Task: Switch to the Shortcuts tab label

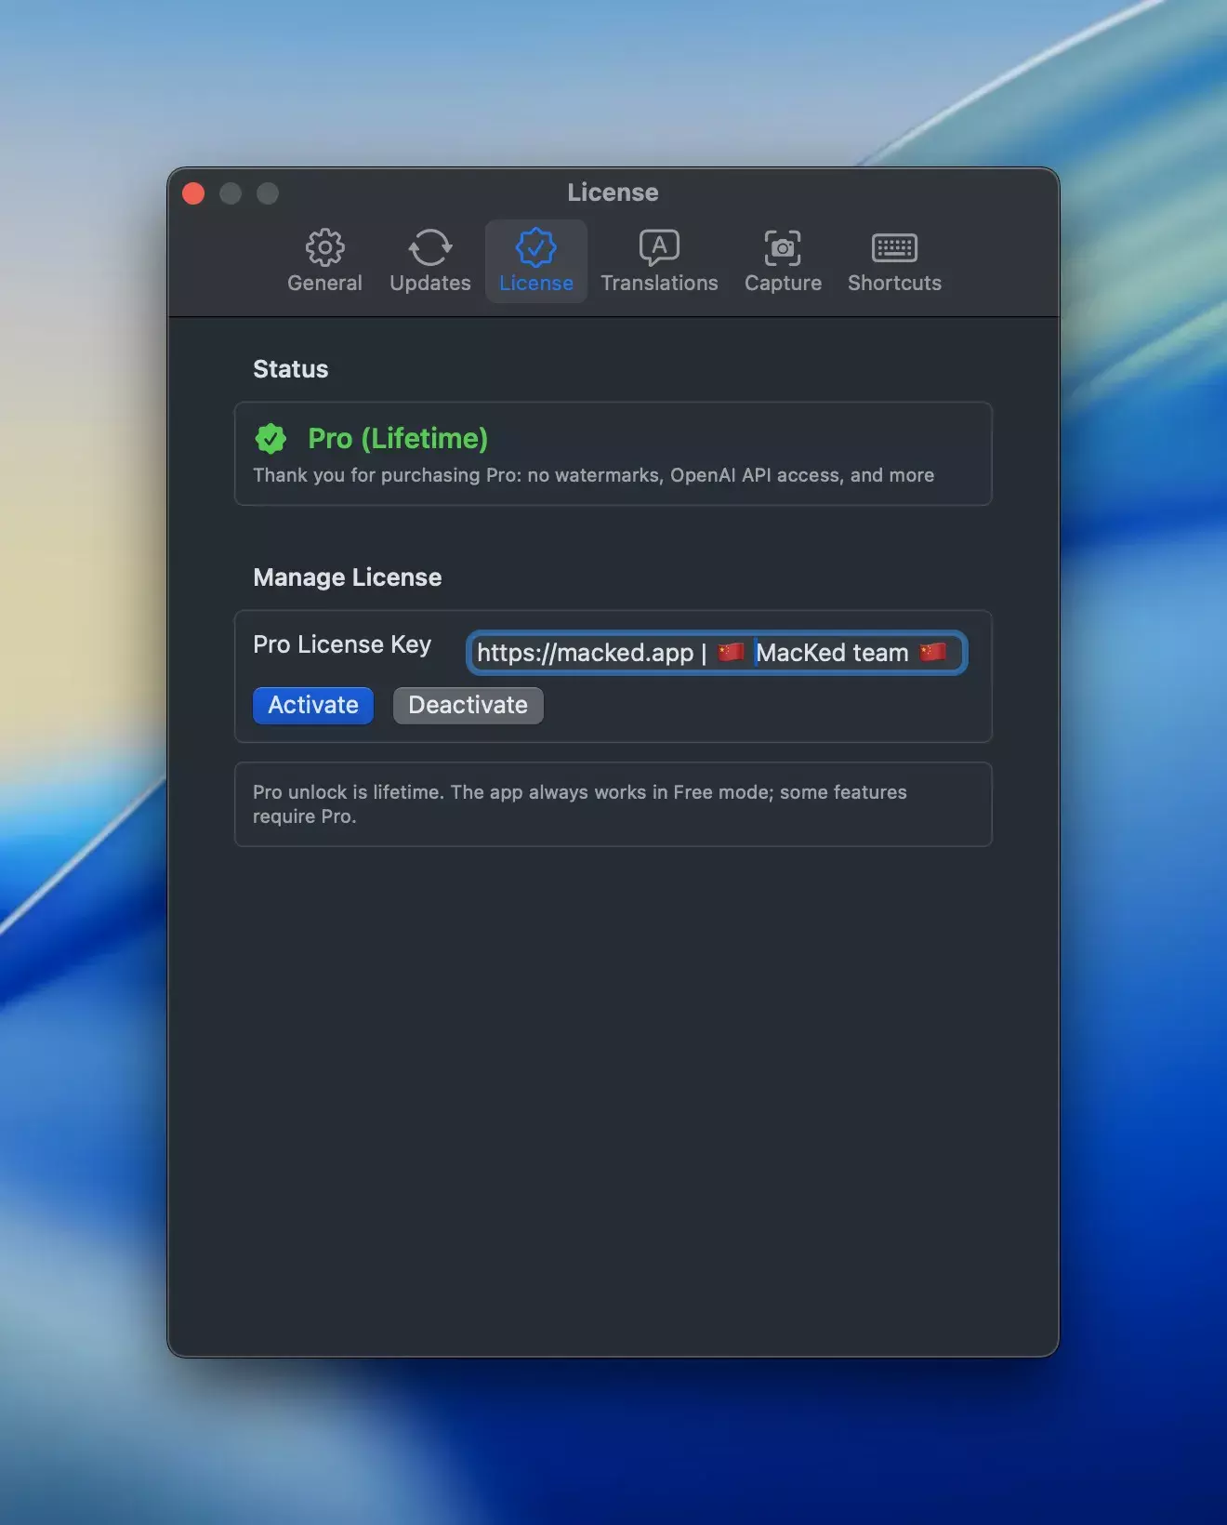Action: (894, 283)
